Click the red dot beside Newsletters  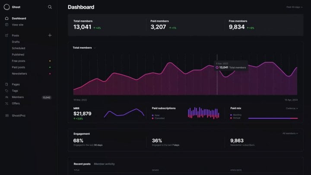pyautogui.click(x=50, y=74)
